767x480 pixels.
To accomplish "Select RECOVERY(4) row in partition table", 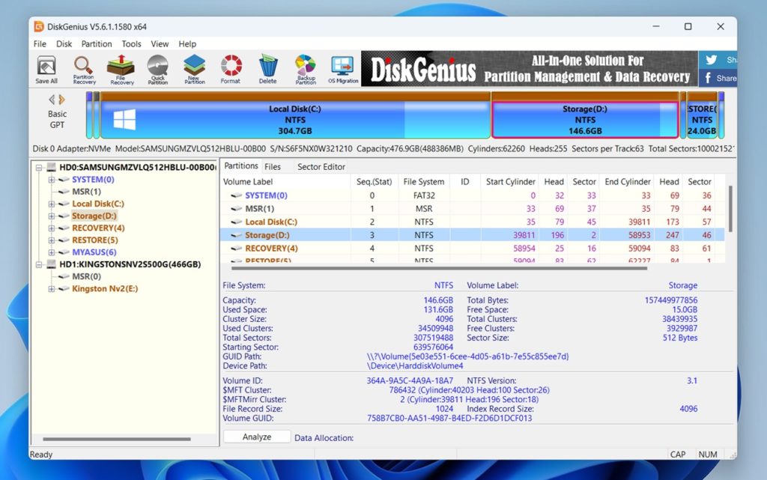I will pyautogui.click(x=271, y=248).
